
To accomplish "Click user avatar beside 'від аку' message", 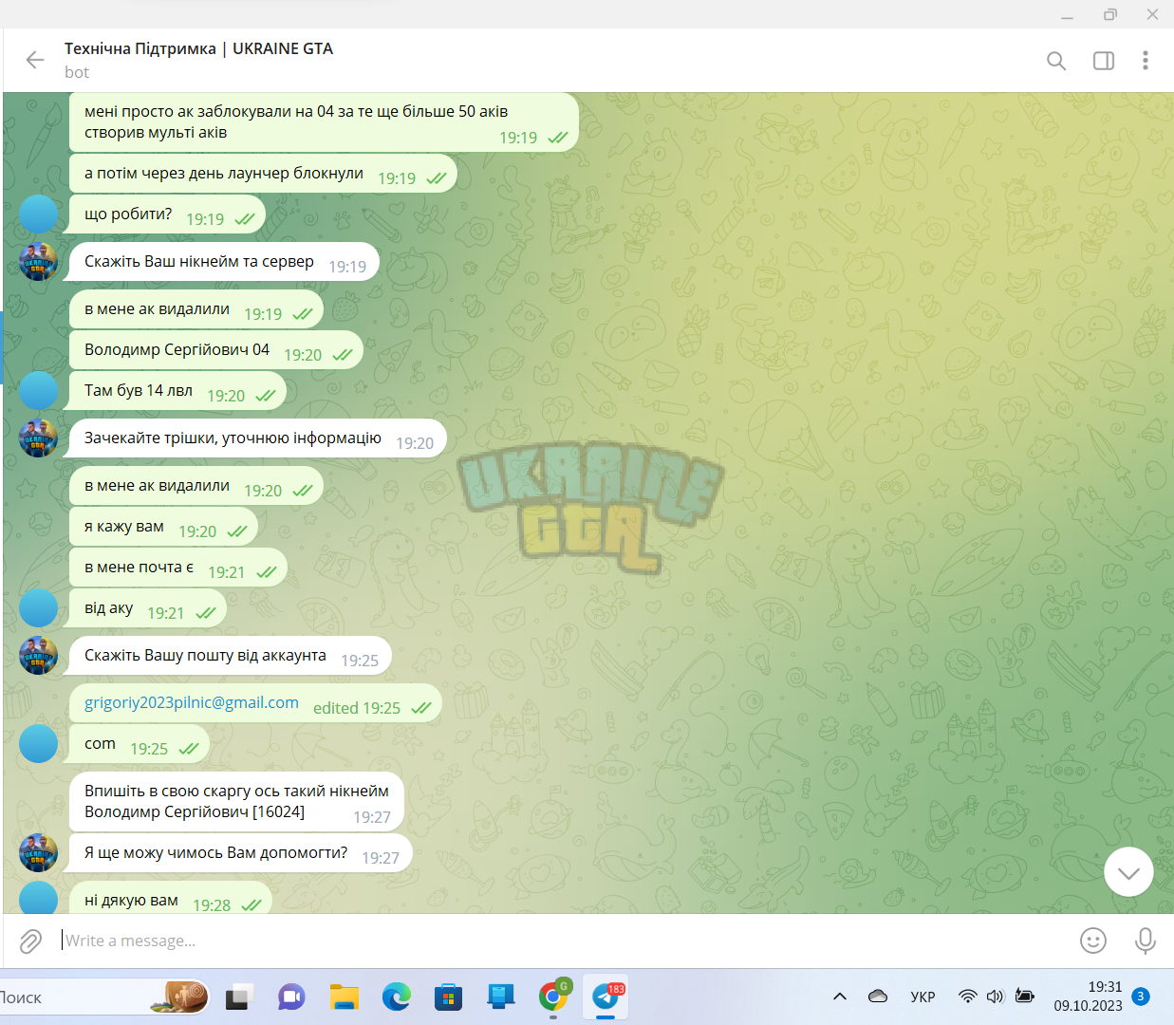I will (x=39, y=608).
